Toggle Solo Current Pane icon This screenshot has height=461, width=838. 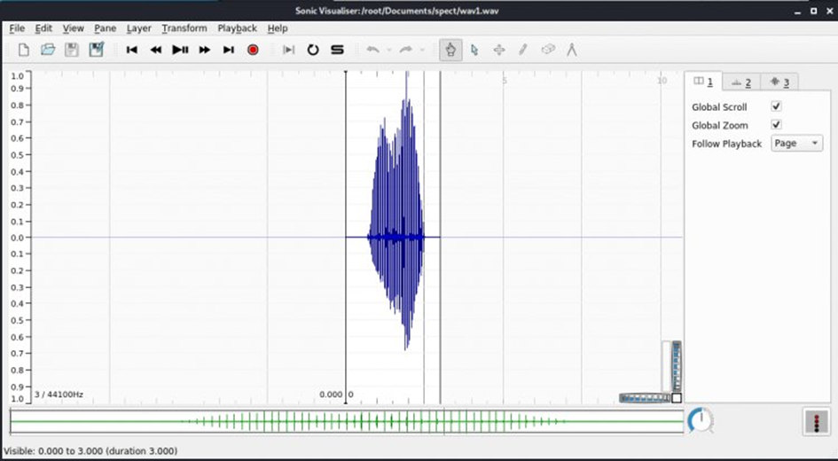pos(337,50)
